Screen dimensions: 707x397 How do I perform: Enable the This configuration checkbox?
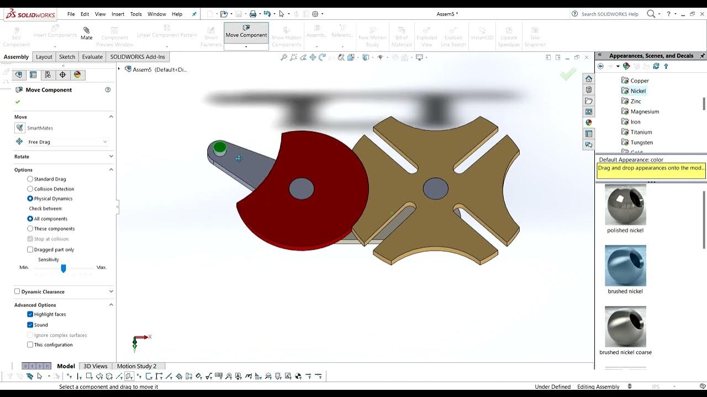coord(30,345)
